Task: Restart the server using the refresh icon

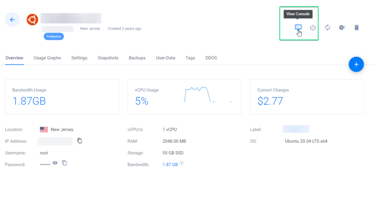Action: coord(327,28)
